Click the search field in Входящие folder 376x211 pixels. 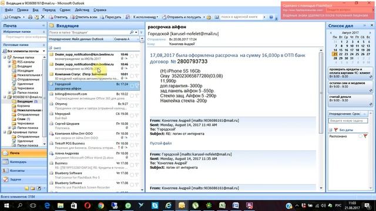click(x=89, y=32)
